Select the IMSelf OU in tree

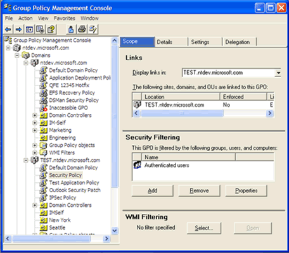coord(56,213)
